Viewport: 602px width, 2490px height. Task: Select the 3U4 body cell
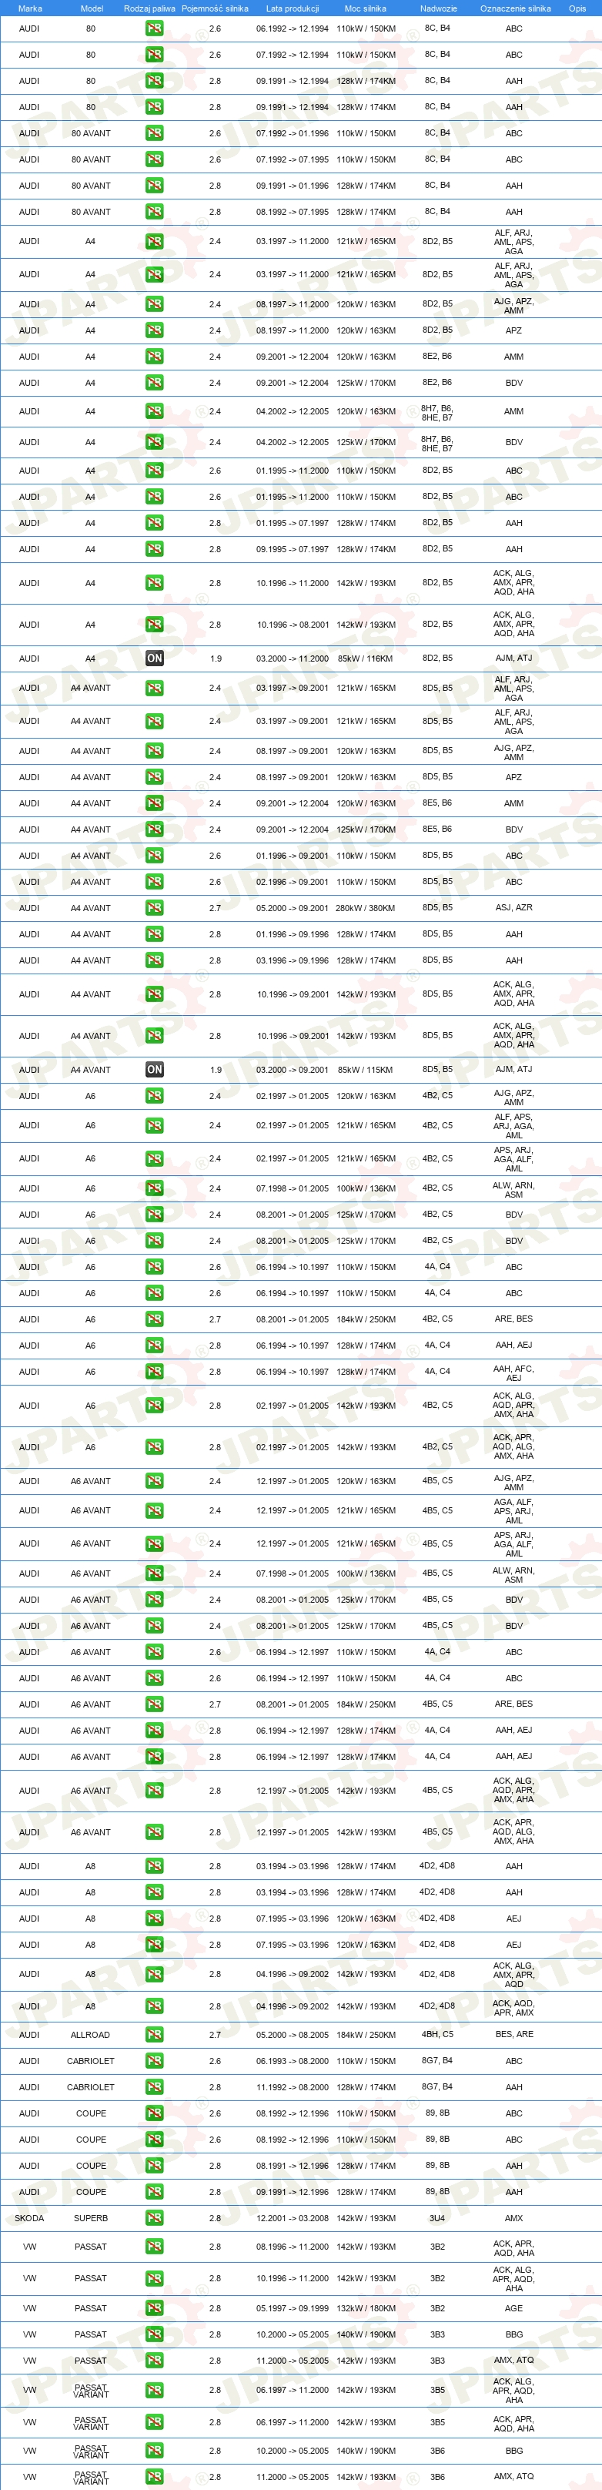438,2218
